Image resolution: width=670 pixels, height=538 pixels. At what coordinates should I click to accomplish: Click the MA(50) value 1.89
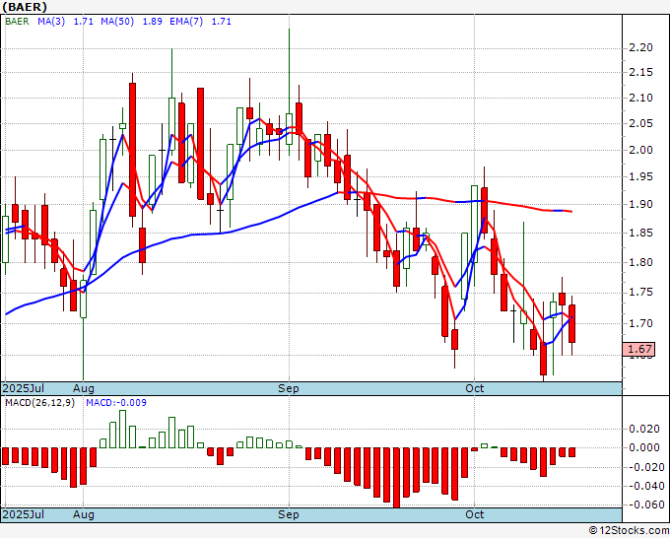click(x=152, y=22)
